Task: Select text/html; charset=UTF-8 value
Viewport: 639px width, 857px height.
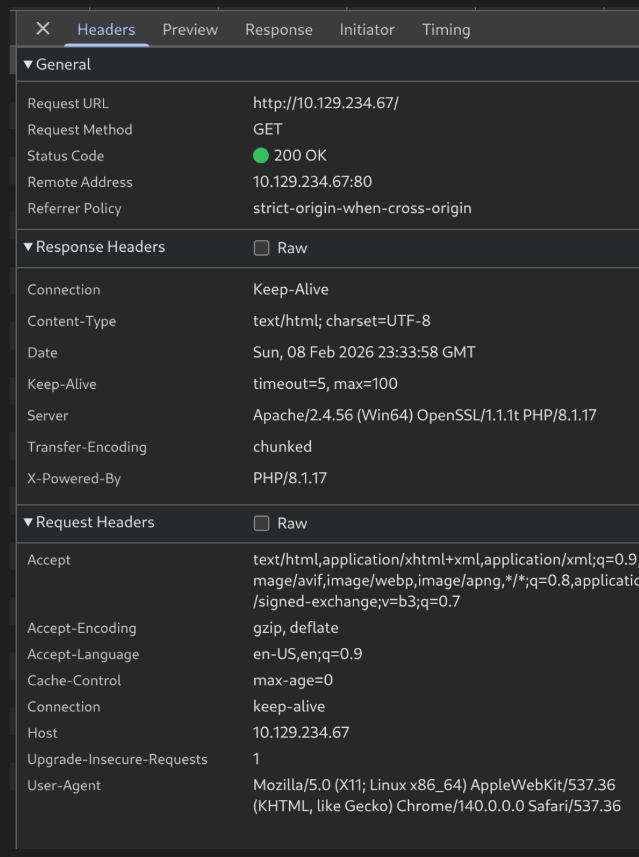Action: pyautogui.click(x=341, y=321)
